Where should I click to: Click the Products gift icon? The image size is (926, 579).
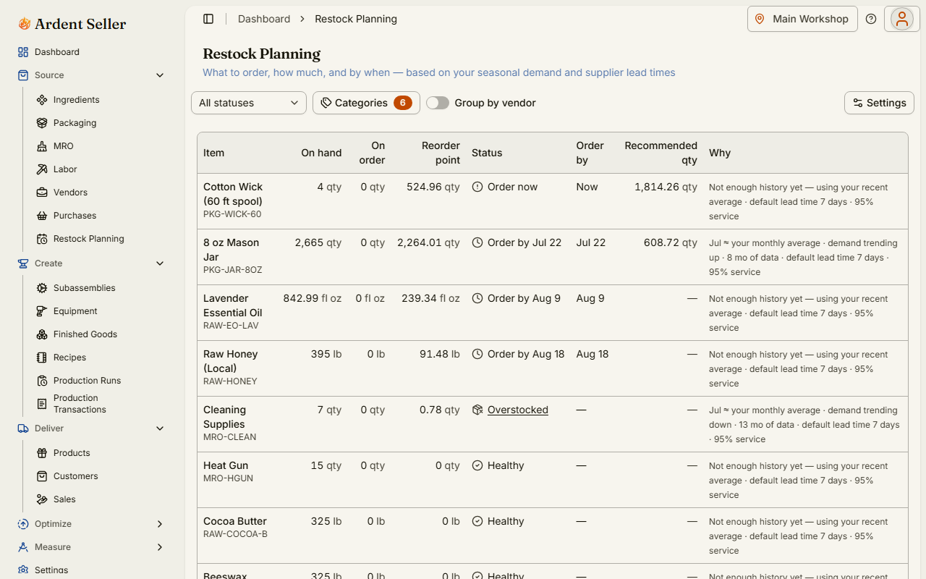click(42, 453)
